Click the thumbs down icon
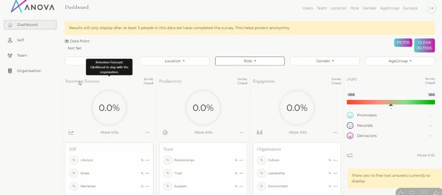Viewport: 442px width, 195px height. 412,193
